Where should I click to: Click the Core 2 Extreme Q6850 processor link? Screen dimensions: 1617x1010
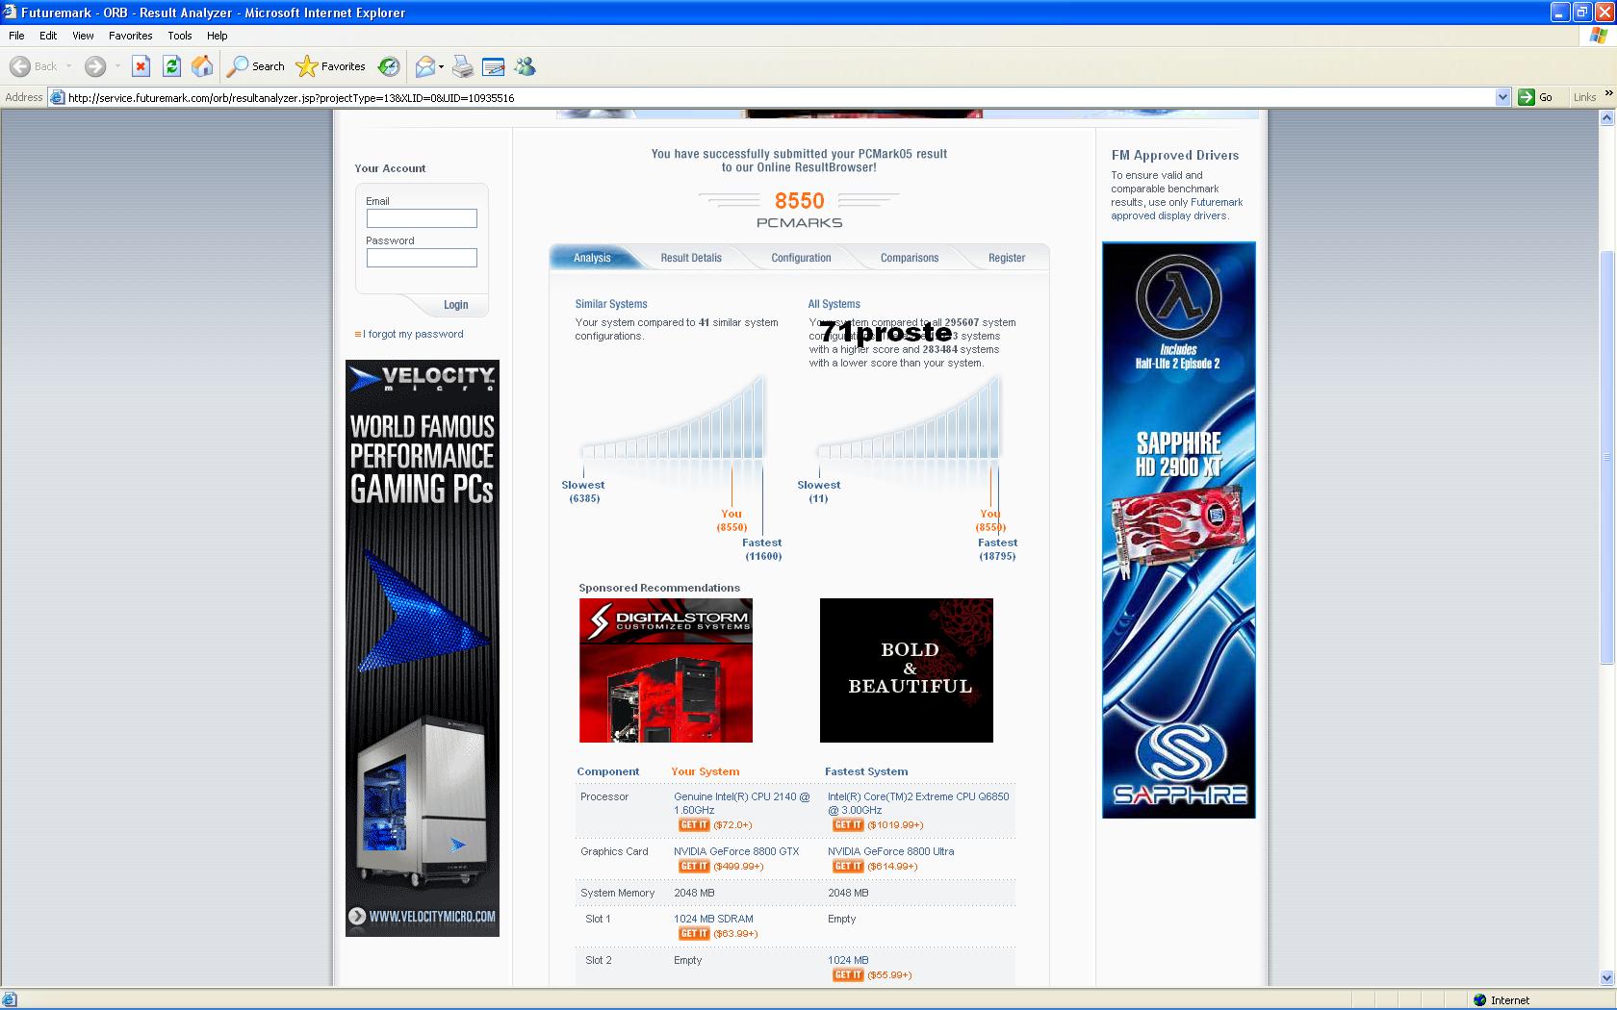tap(918, 803)
